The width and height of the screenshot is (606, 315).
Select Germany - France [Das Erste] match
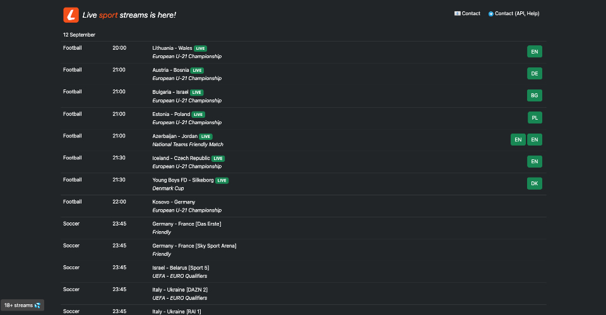coord(187,224)
